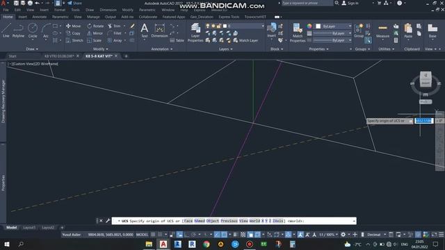Open the Decimal units dropdown
This screenshot has width=445, height=250.
[376, 235]
